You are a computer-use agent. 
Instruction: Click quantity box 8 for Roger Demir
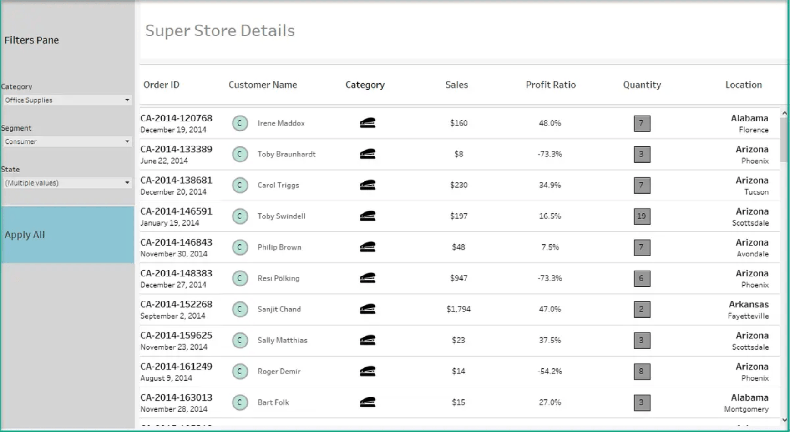click(642, 372)
